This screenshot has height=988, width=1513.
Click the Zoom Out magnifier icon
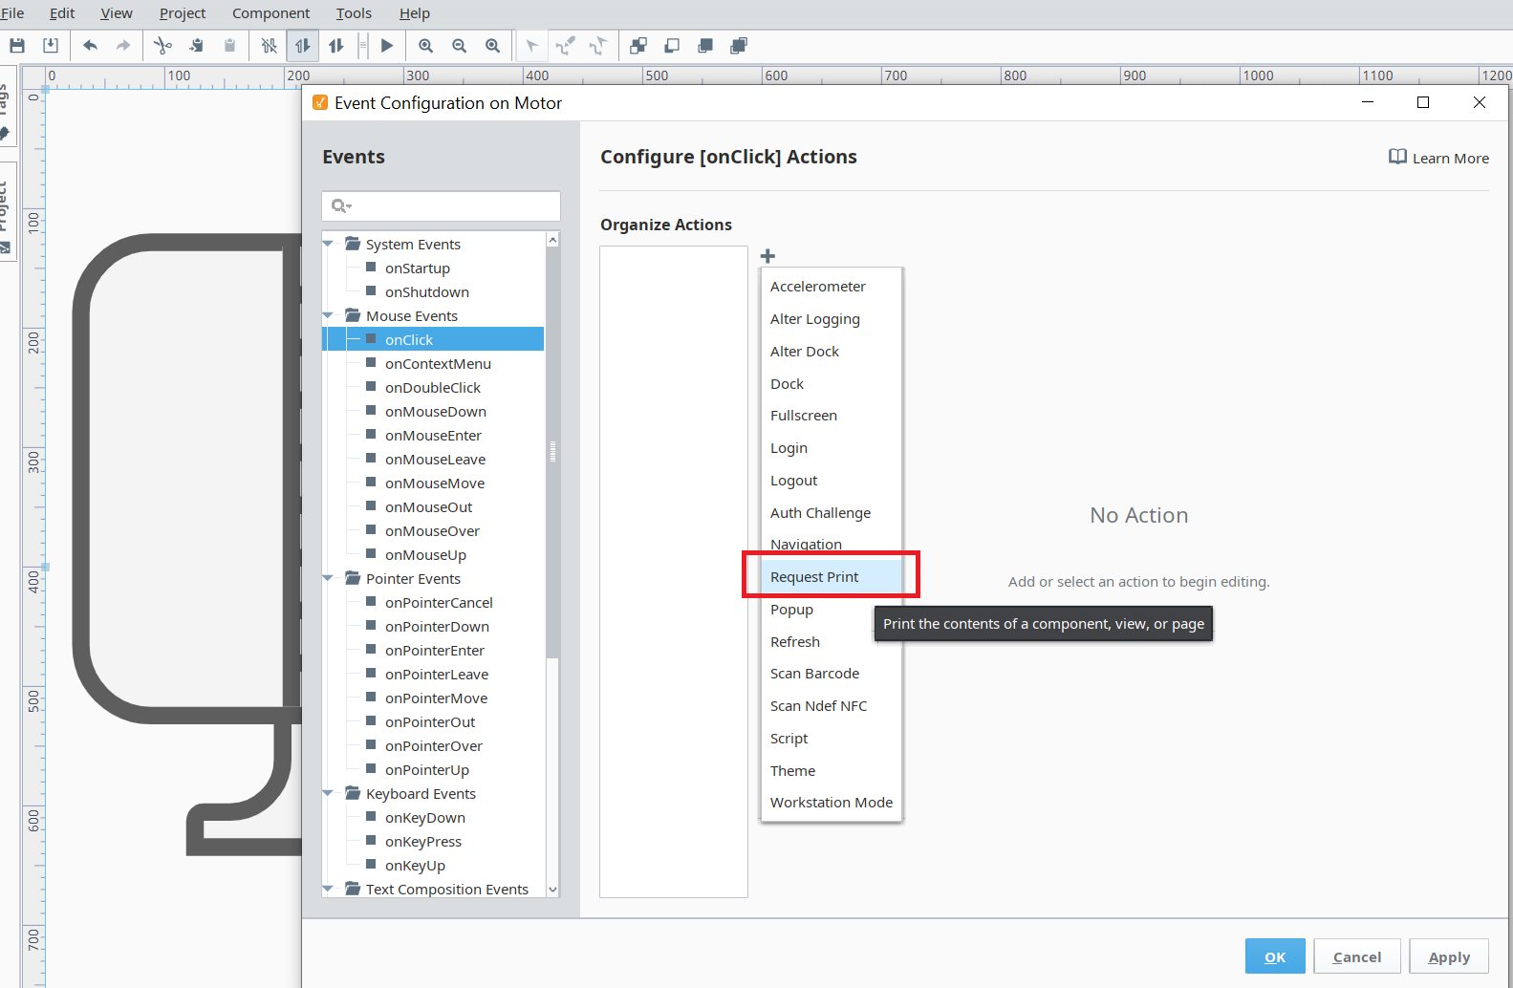(459, 46)
